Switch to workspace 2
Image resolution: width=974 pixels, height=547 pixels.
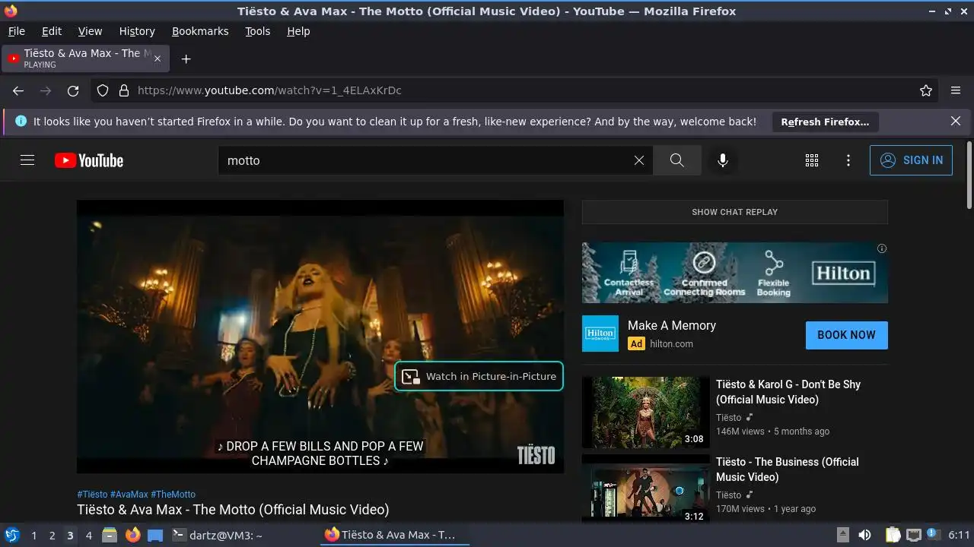point(52,535)
